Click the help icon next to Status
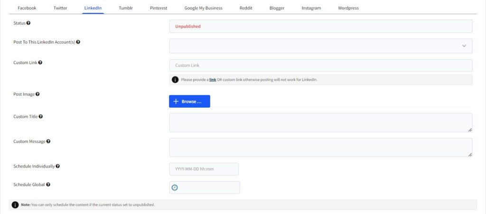This screenshot has height=214, width=486. tap(28, 23)
